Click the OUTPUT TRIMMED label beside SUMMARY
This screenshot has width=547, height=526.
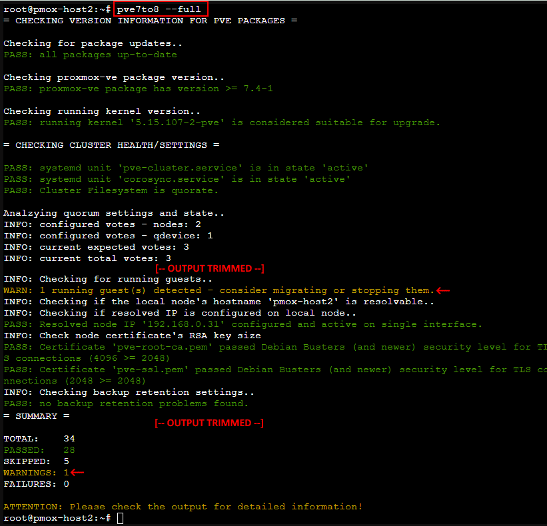click(209, 423)
